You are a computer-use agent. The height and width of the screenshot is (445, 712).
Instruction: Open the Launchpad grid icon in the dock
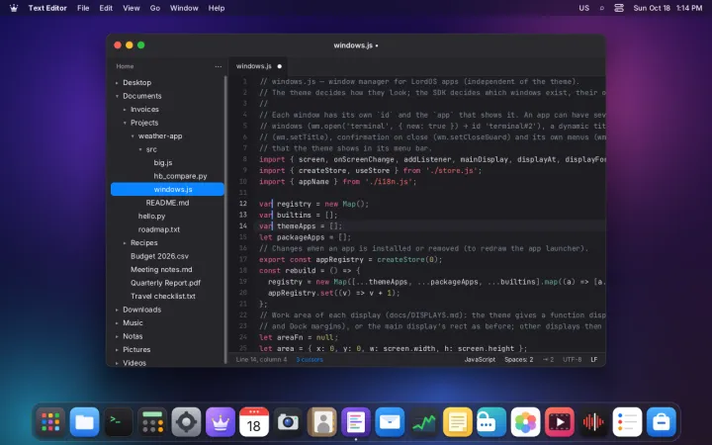click(x=50, y=422)
